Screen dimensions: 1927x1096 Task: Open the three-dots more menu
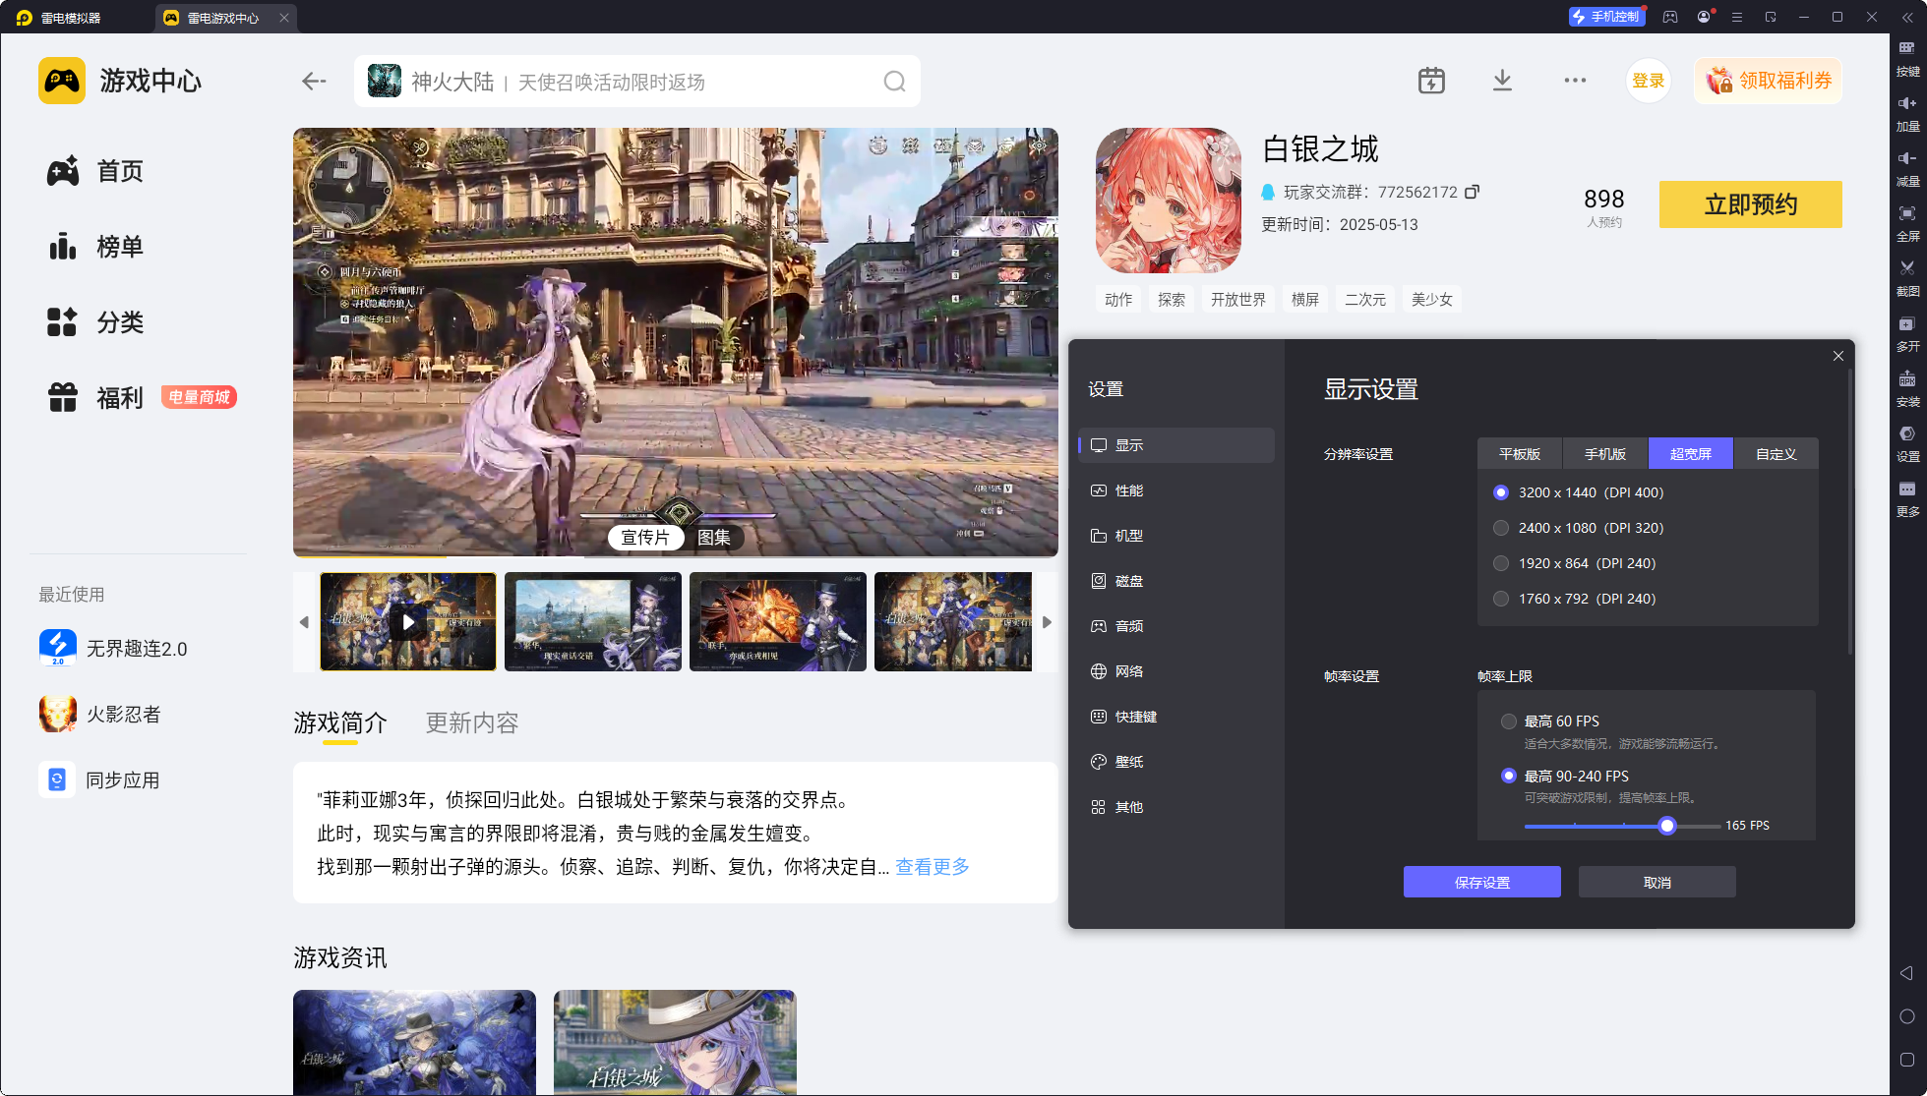click(1575, 81)
